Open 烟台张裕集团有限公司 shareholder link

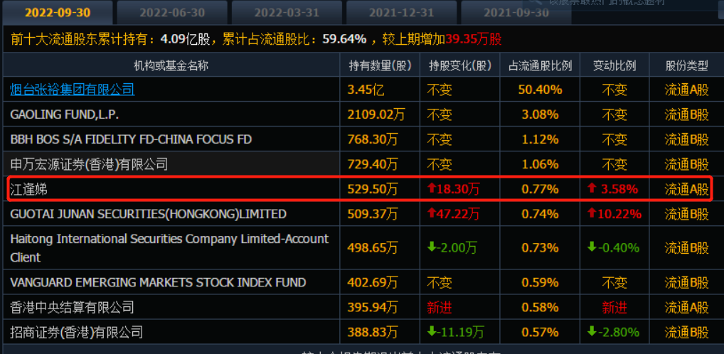[x=72, y=90]
